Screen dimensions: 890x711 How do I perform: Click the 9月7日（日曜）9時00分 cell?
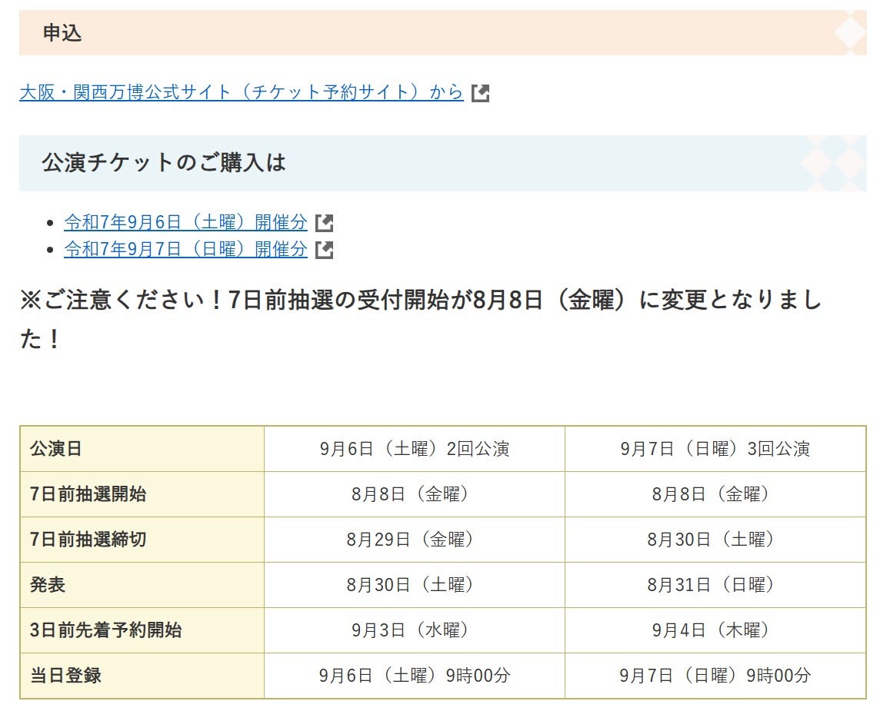(715, 676)
